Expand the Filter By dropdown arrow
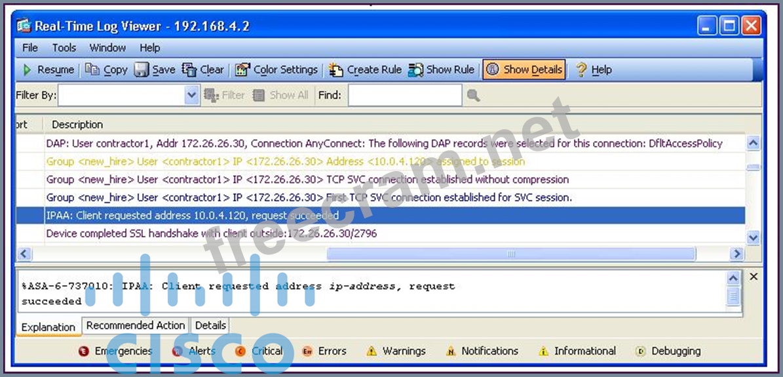 coord(191,96)
